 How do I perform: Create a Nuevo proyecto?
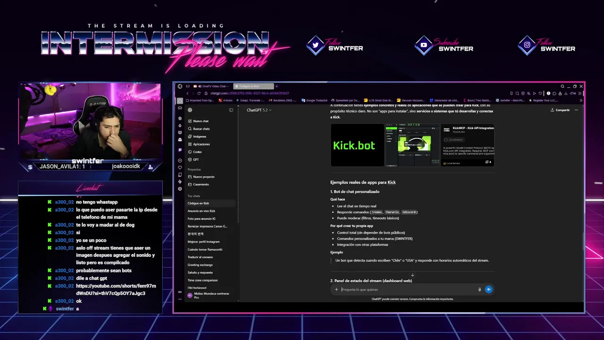(x=201, y=177)
